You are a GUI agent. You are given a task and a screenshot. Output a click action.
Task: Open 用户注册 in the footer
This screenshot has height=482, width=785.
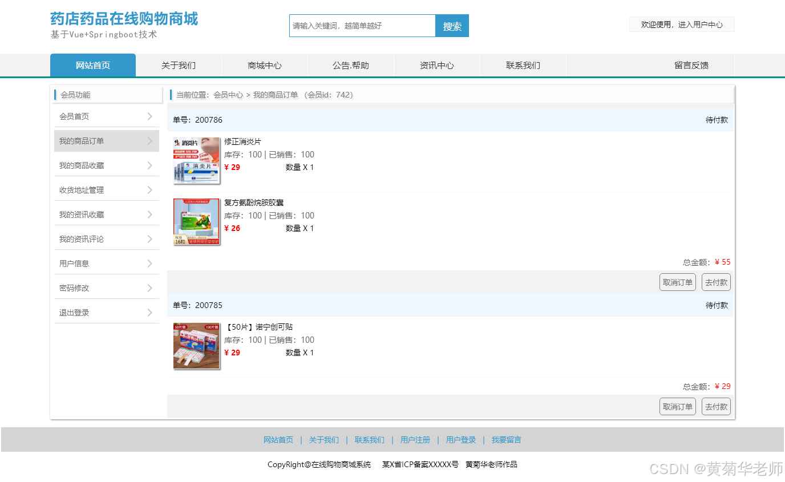415,440
